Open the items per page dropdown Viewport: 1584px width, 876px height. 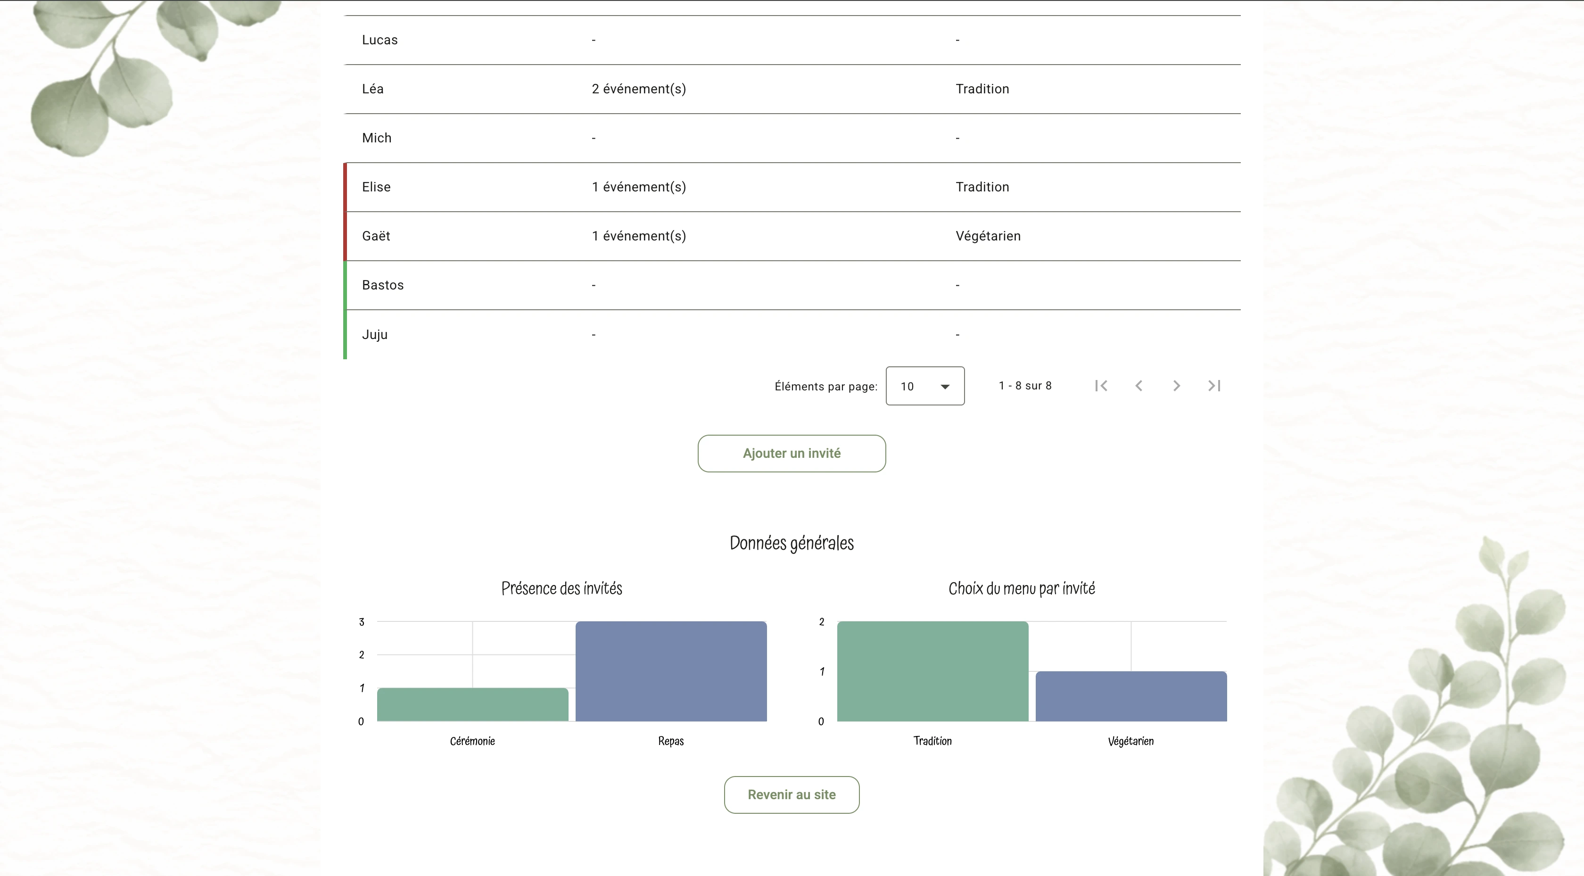924,386
